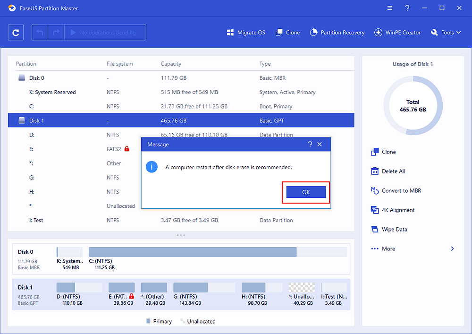Click the unallocated 40.29 GB checkered block
This screenshot has height=334, width=472.
pos(302,288)
